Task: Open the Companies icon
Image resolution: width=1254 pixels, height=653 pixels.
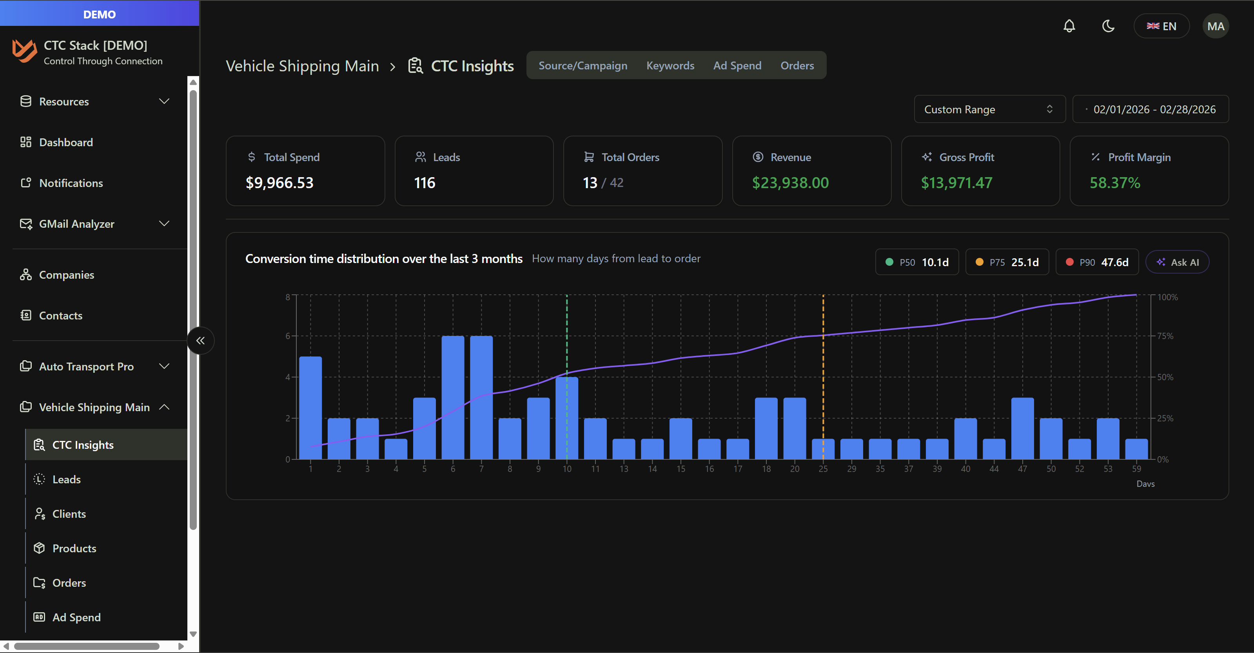Action: coord(26,274)
